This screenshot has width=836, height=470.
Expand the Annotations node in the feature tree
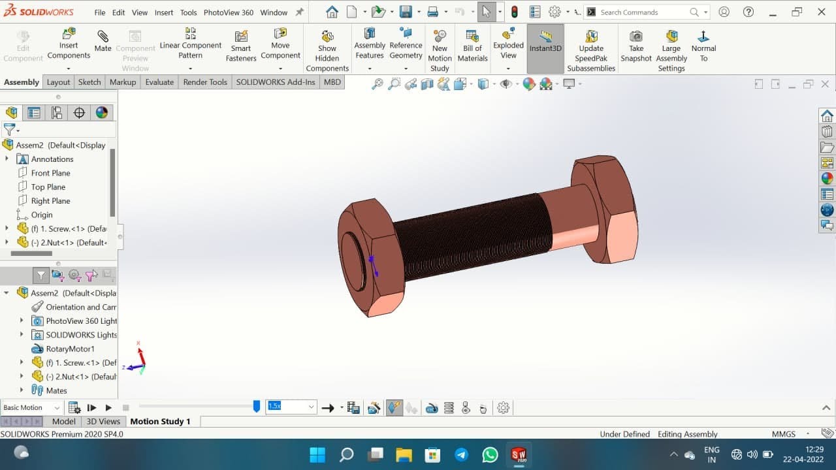click(7, 159)
